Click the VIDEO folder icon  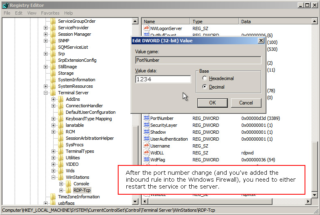coord(61,164)
